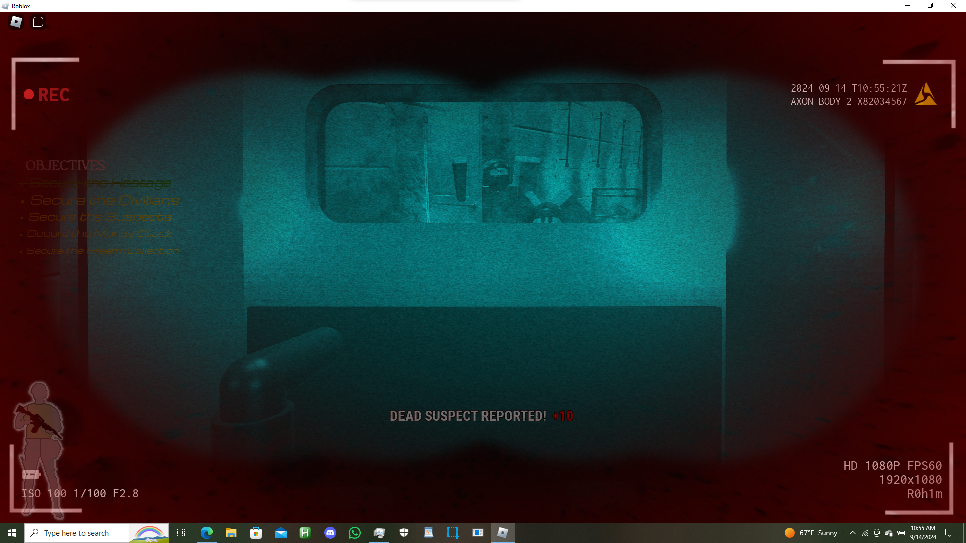Open the Action Center notifications icon
Viewport: 966px width, 543px height.
949,533
